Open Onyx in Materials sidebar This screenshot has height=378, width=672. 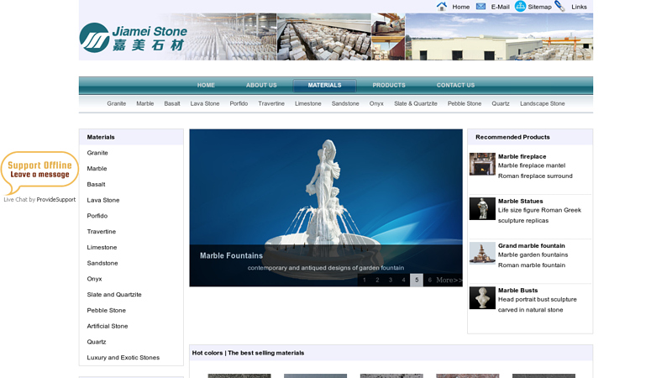coord(94,279)
